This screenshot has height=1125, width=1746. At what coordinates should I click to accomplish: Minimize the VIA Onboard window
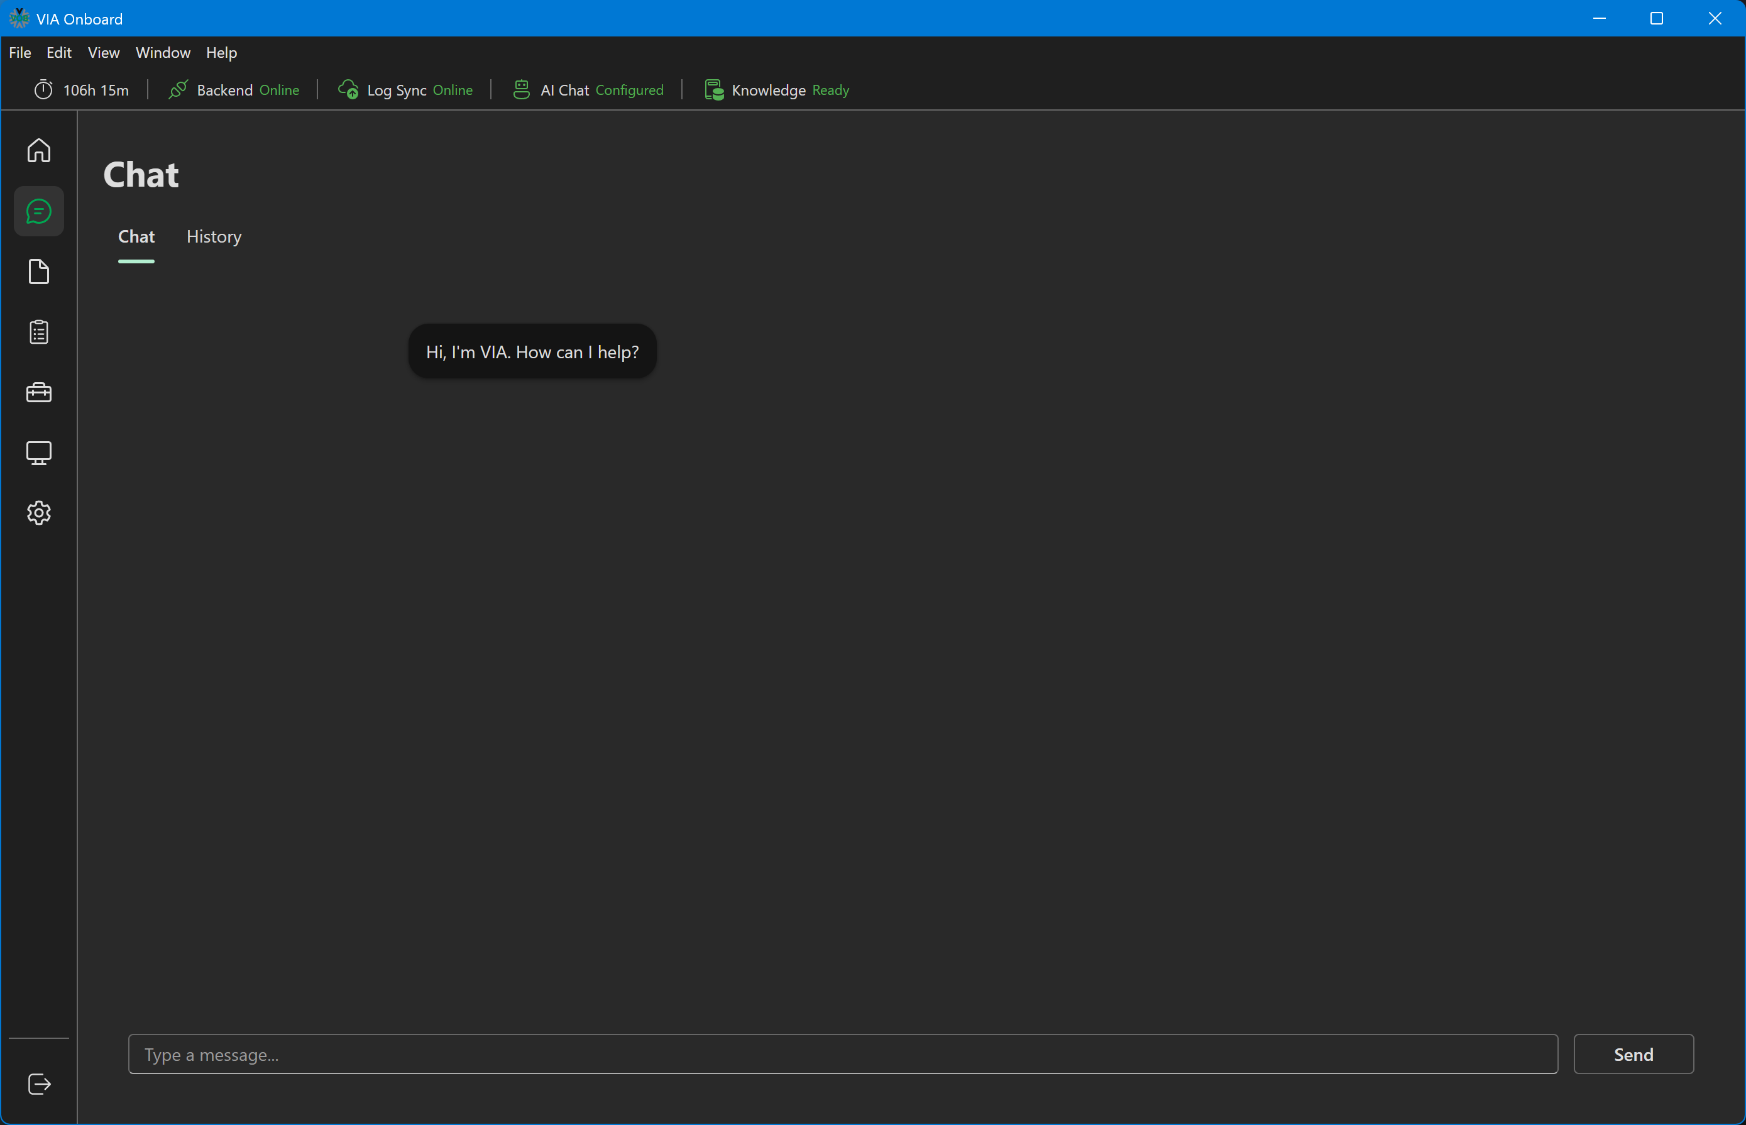point(1599,18)
